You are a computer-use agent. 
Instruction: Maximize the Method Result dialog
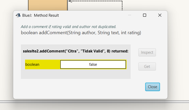[x=145, y=15]
